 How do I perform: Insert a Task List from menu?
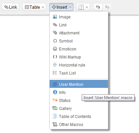coord(79,73)
